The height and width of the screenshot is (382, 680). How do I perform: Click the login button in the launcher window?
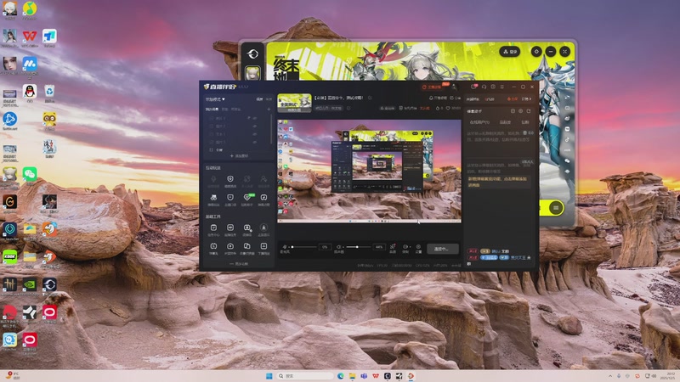[509, 52]
